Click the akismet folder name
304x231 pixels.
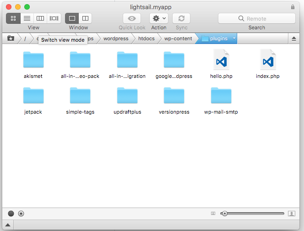click(x=33, y=76)
